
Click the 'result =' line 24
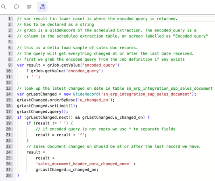(36, 152)
